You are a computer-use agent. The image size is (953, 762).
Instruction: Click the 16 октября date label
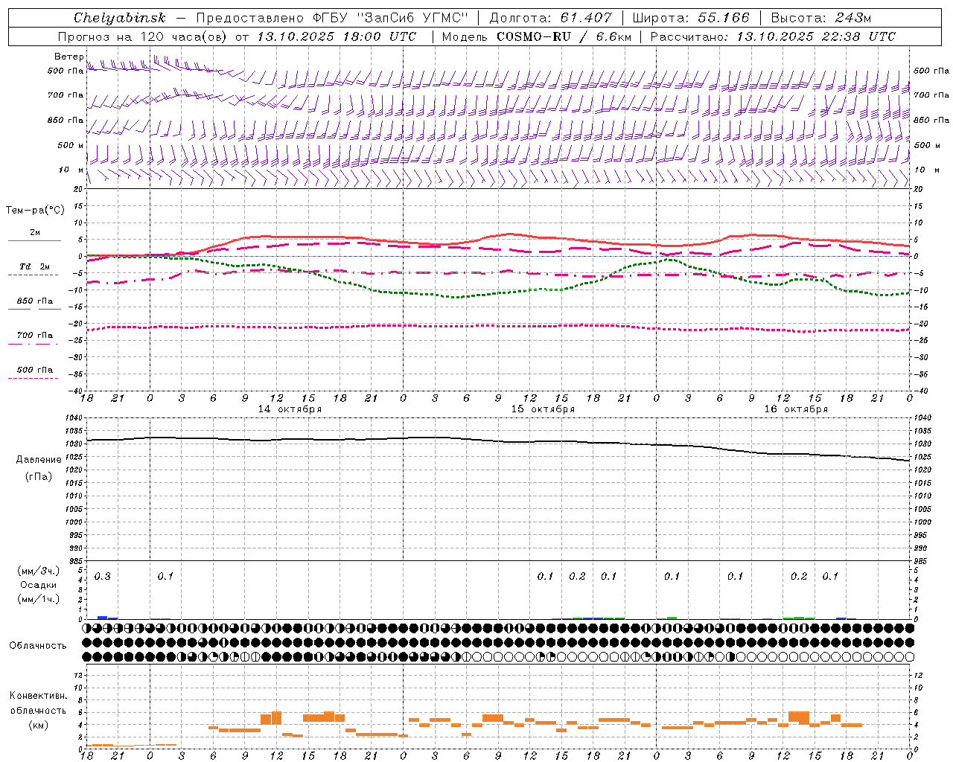tap(796, 409)
